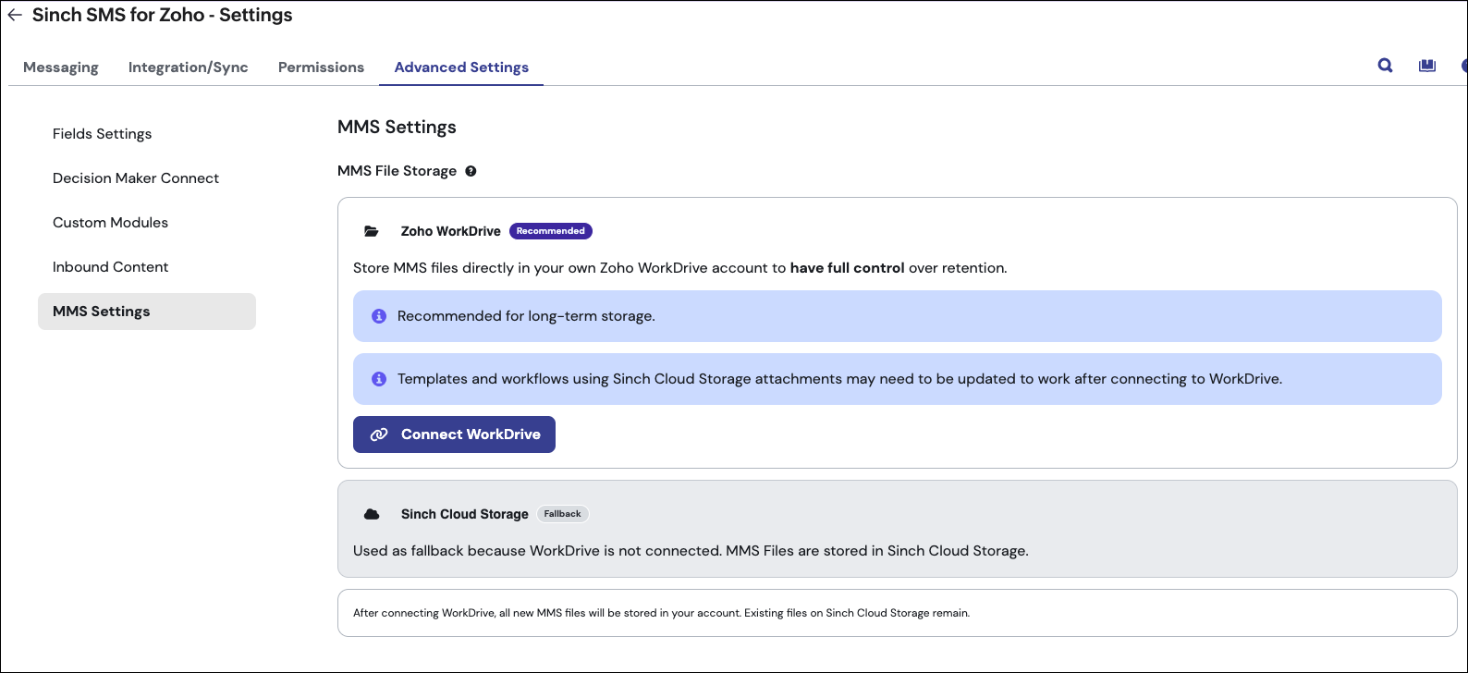Click the MMS File Storage label
1468x673 pixels.
(397, 171)
